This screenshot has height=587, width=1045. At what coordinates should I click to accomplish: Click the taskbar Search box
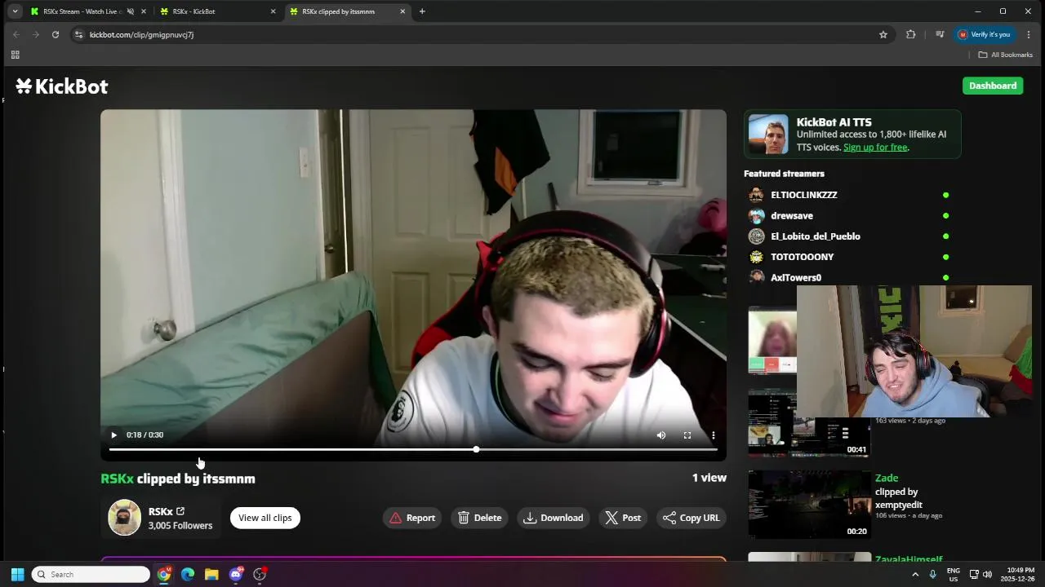pos(91,575)
